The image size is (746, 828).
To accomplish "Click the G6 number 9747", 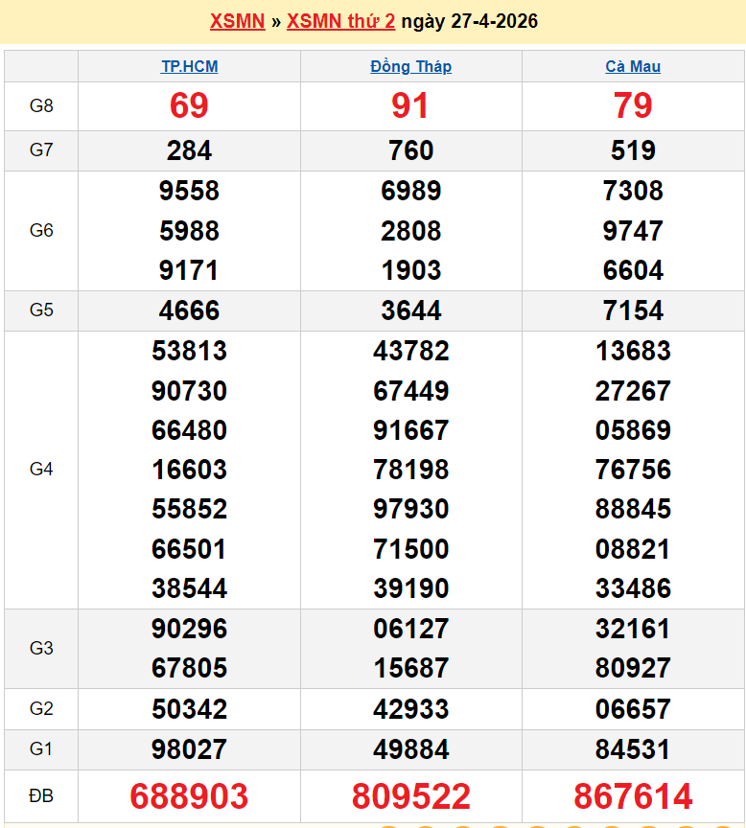I will [x=633, y=231].
